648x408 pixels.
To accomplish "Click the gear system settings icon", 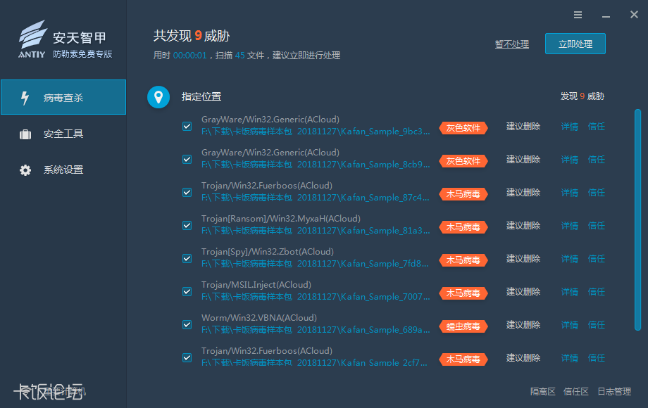I will point(25,170).
